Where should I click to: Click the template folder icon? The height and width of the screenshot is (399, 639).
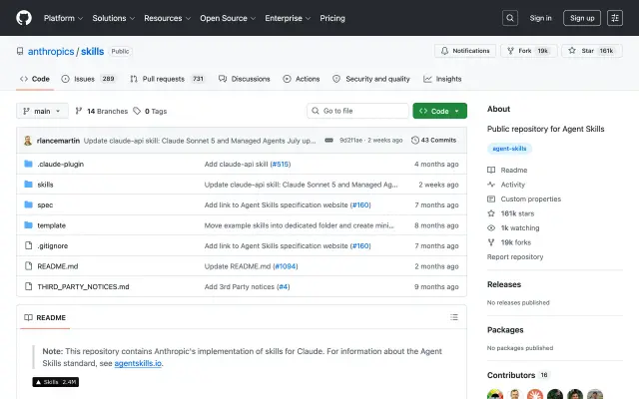coord(28,224)
